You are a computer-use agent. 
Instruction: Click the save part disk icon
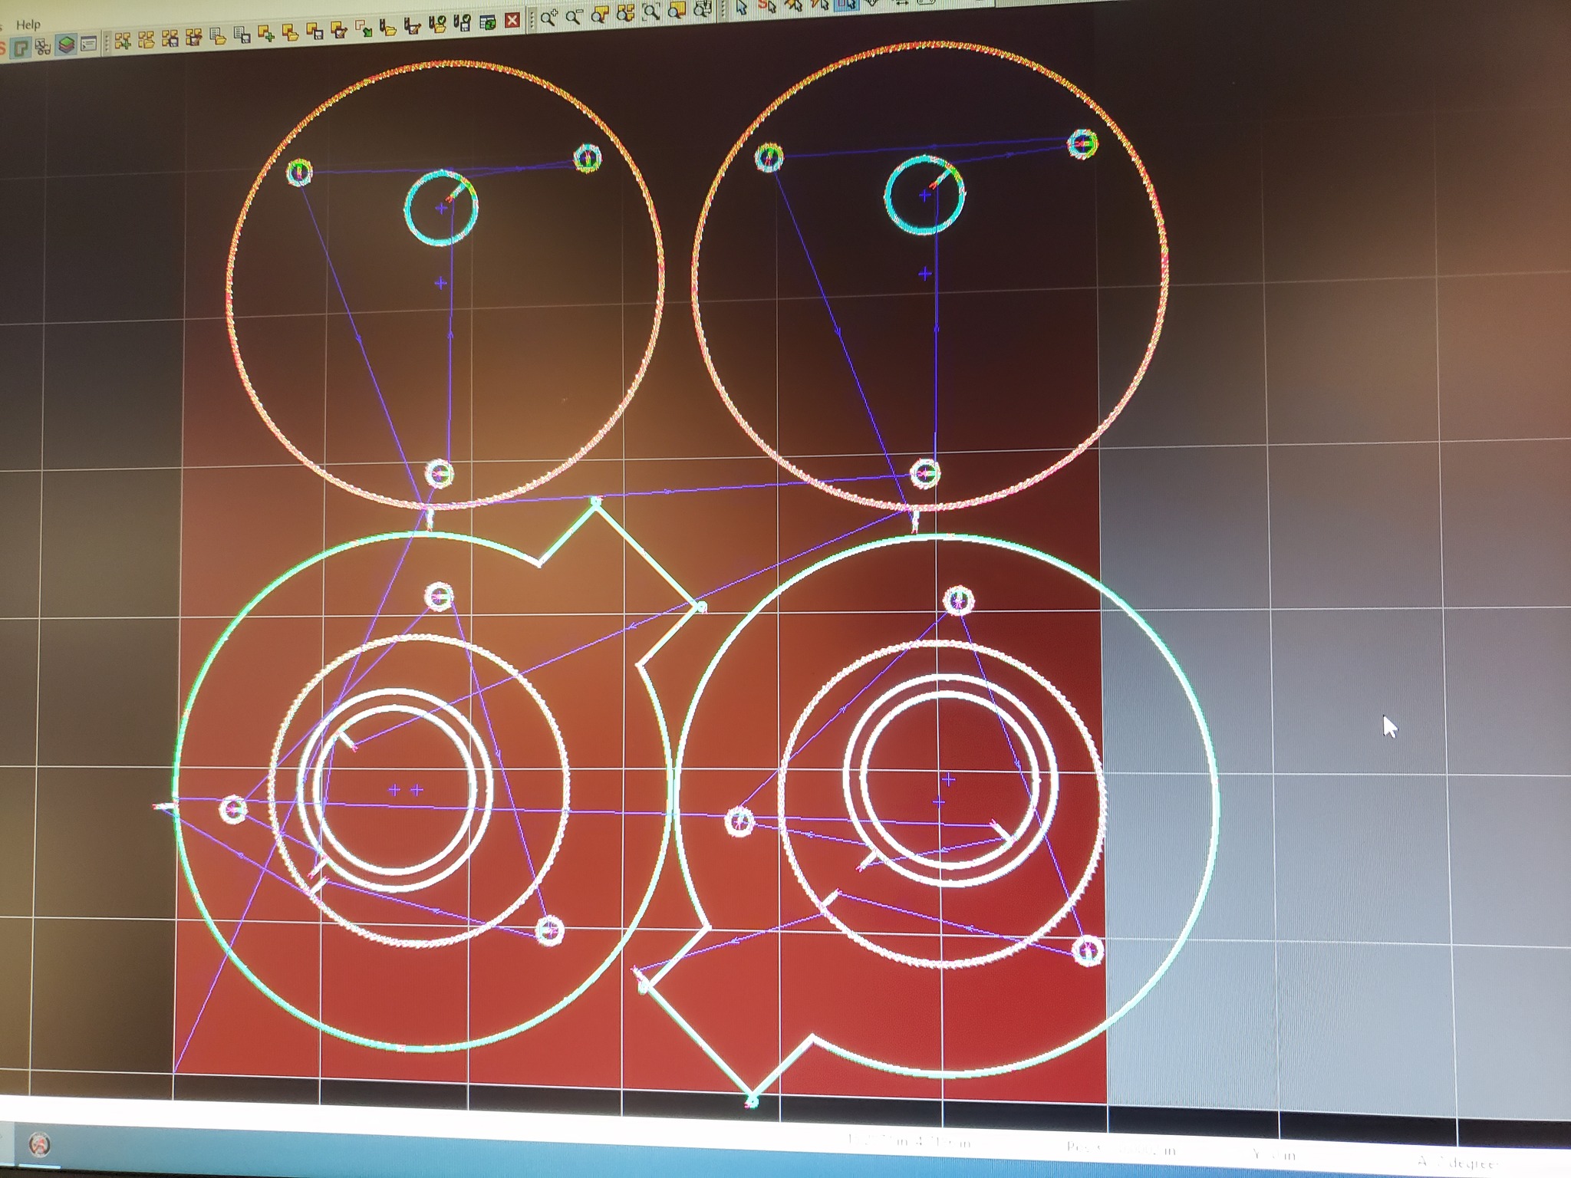tap(315, 31)
